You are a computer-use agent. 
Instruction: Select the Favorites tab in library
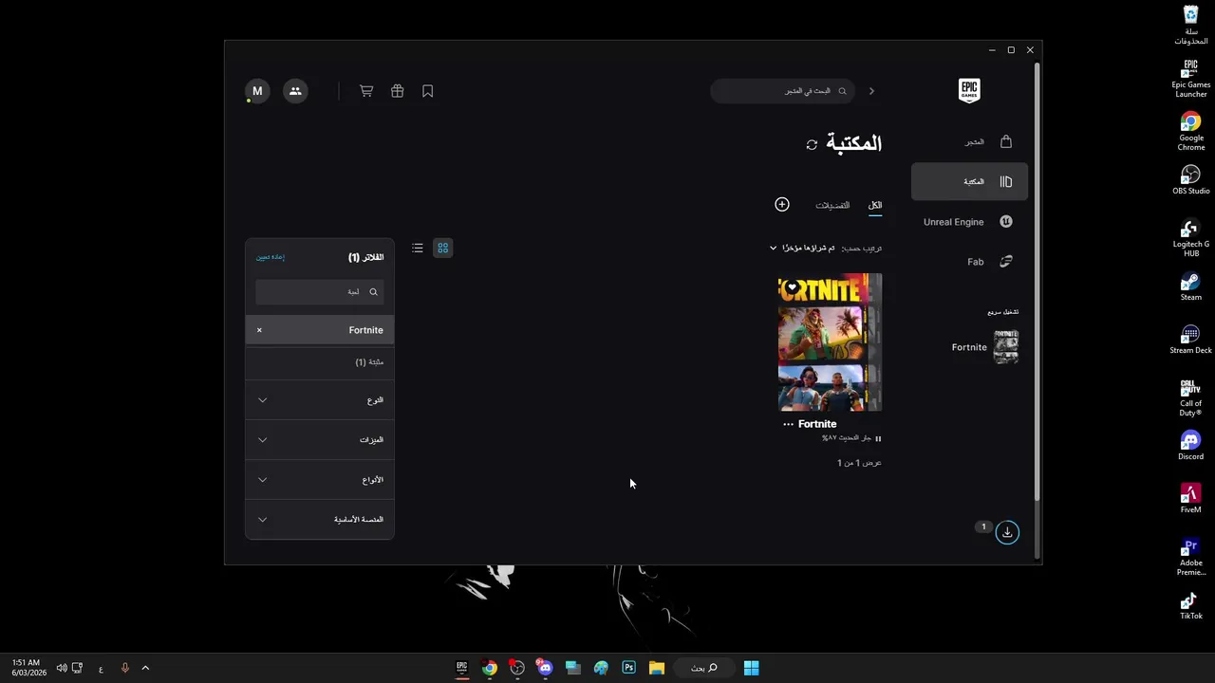click(832, 205)
